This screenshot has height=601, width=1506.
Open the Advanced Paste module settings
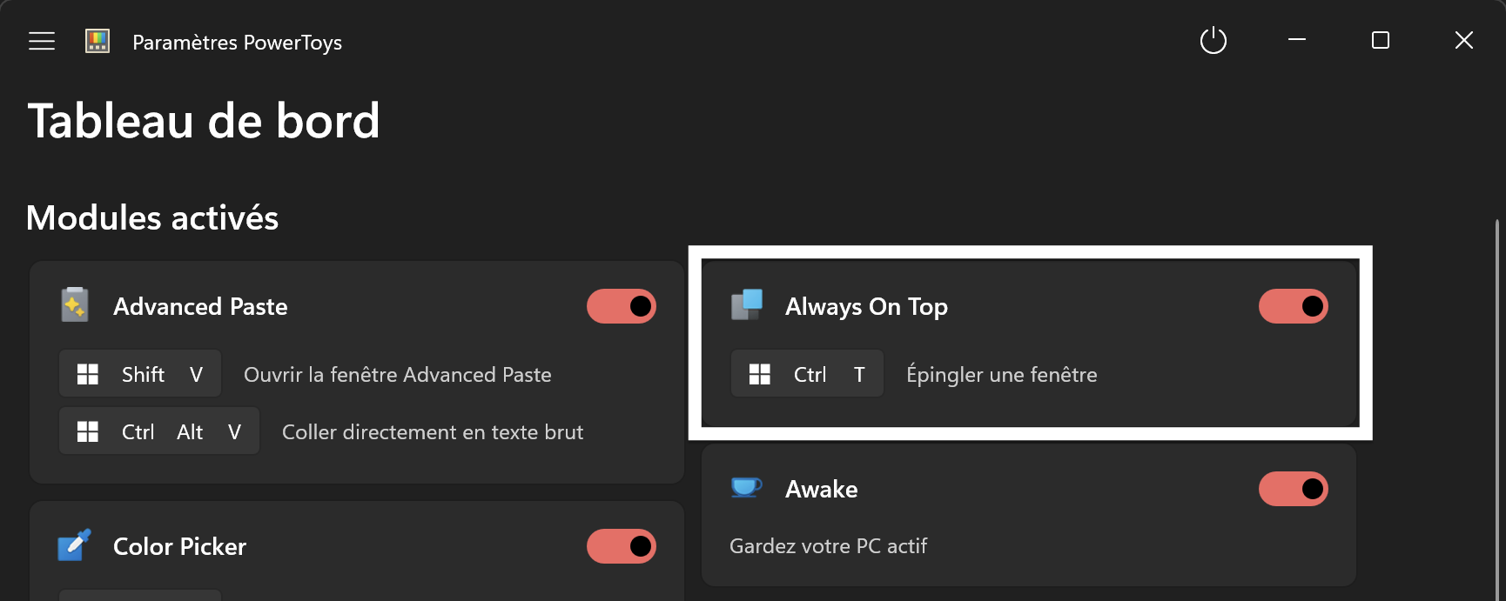200,306
